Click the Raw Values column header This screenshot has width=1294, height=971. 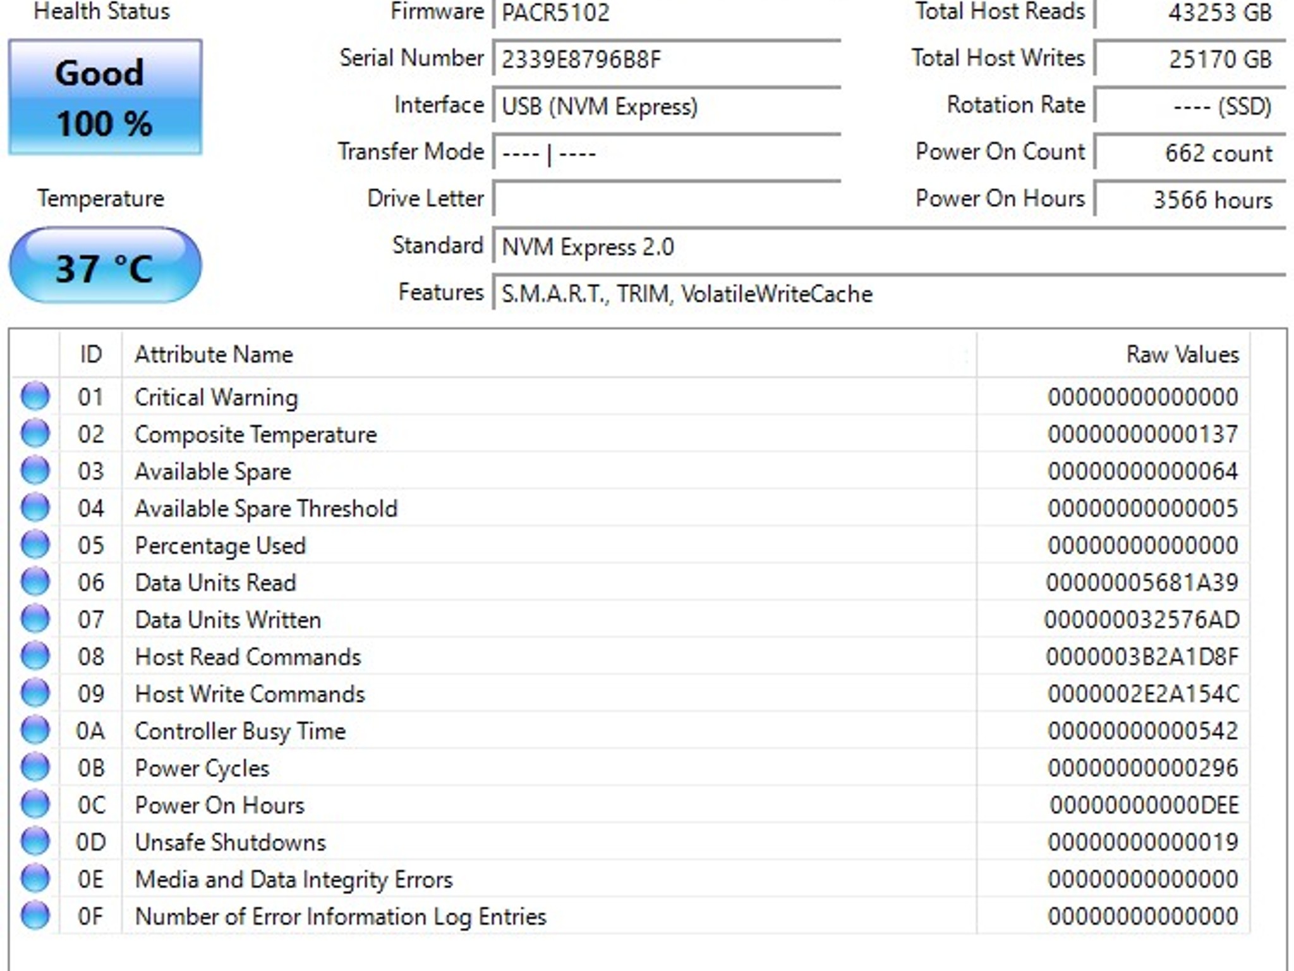click(1113, 354)
